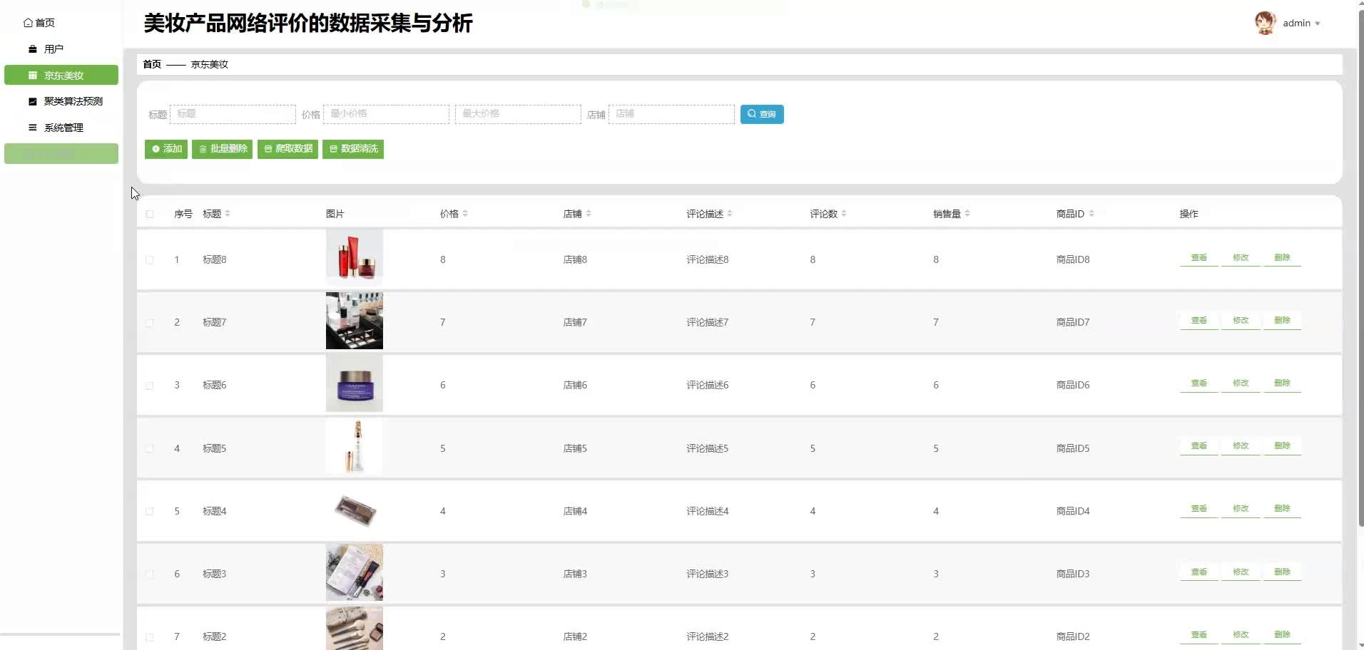Sort table by 标题 column arrows

[x=228, y=214]
